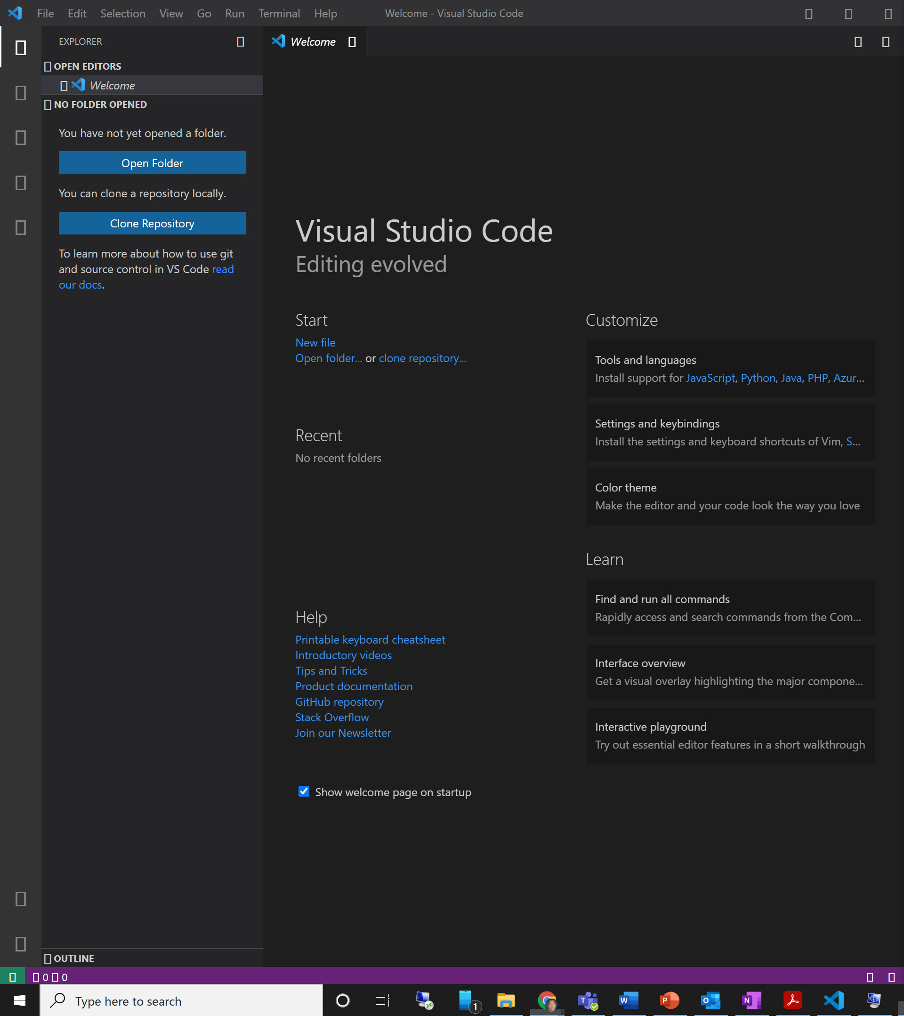Open Outlook from the taskbar

710,1000
